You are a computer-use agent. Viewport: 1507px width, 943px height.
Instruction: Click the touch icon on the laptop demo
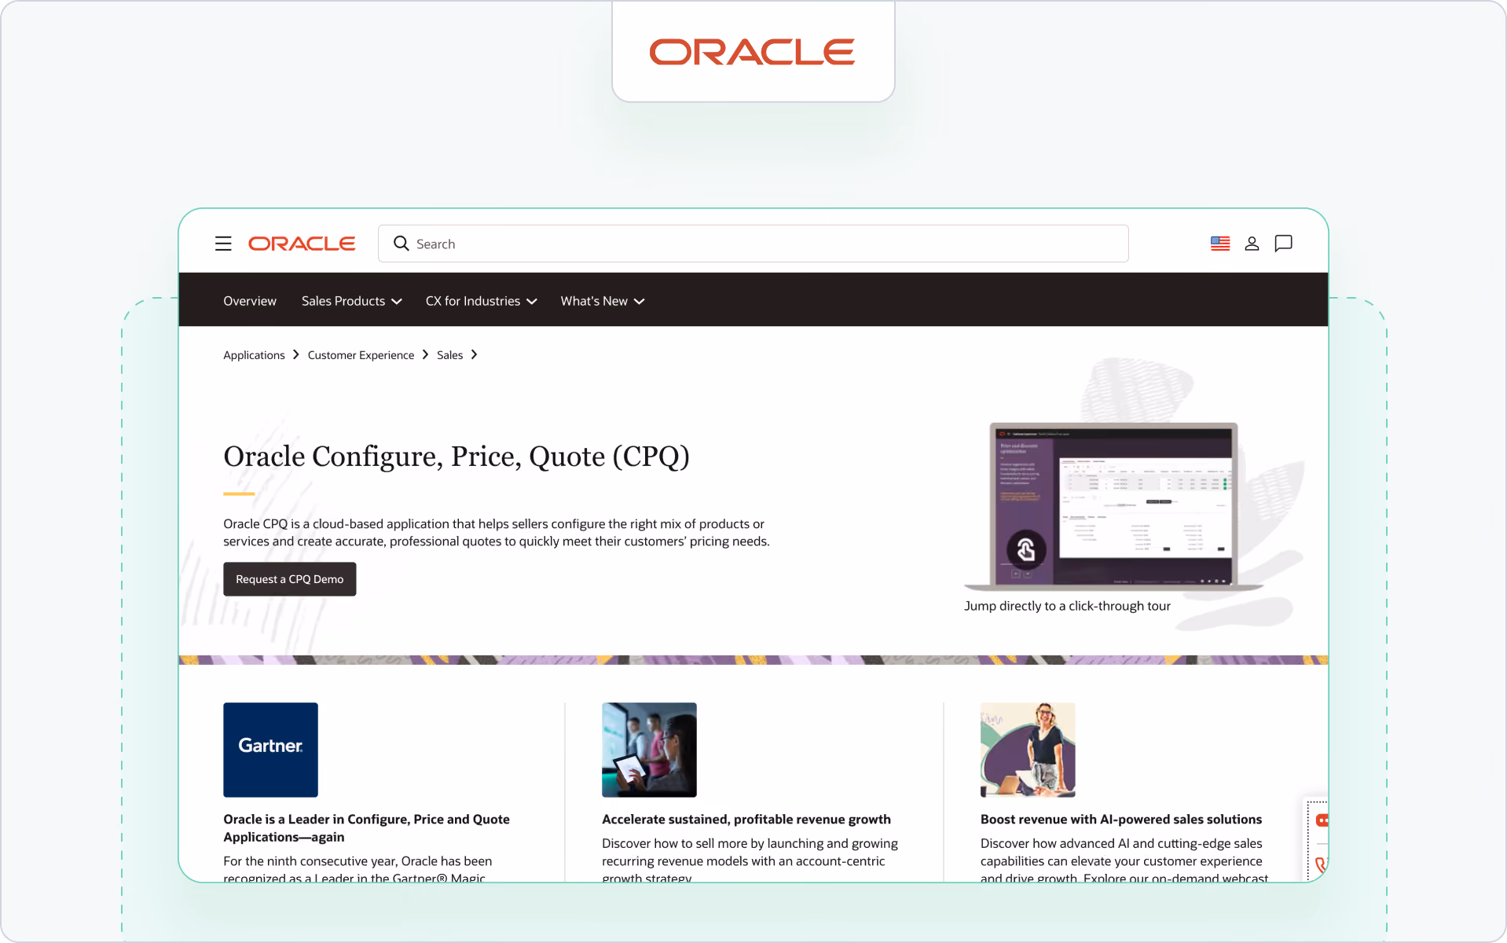[x=1026, y=549]
